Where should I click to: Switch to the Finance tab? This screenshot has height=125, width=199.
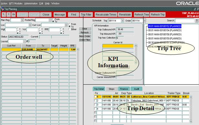124,89
